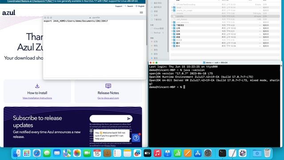Expand the 影片 folder in Finder
This screenshot has height=160, width=284.
[x=172, y=46]
